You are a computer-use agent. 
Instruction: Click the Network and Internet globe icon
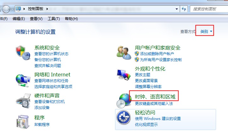(x=23, y=80)
